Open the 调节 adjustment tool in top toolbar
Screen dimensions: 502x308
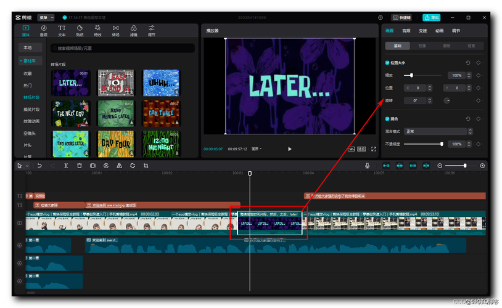point(152,31)
